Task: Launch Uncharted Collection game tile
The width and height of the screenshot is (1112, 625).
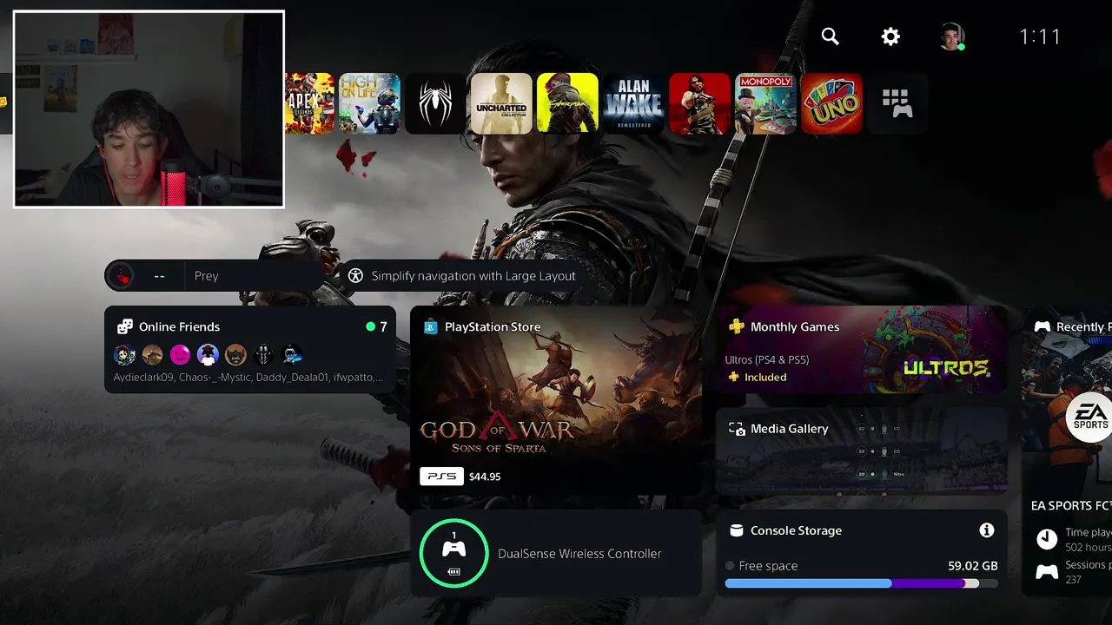Action: pos(501,103)
